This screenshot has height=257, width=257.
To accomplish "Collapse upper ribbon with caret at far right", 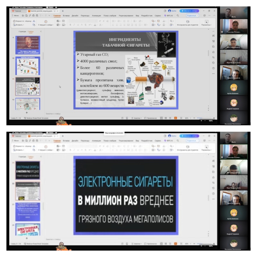I will [x=214, y=15].
